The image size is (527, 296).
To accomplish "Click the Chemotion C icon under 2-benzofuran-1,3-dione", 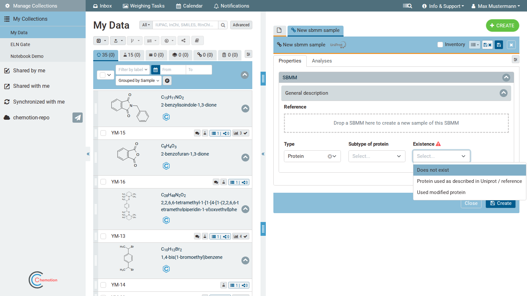I will click(166, 166).
